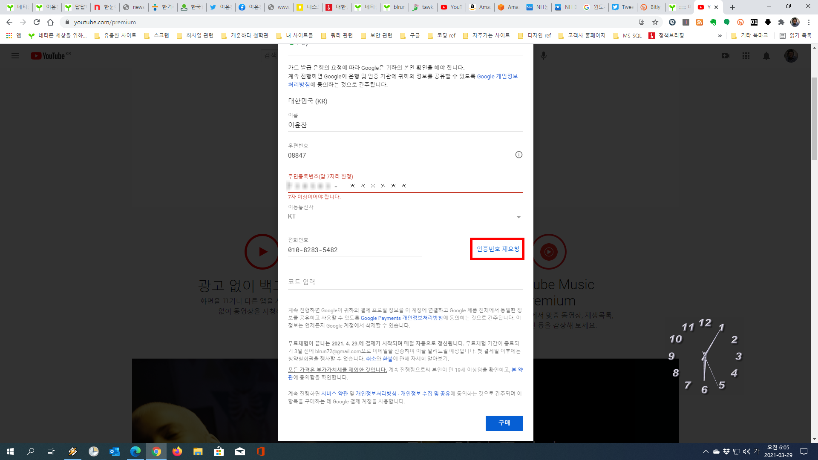Open the 디자인 ref bookmark folder
Viewport: 818px width, 460px height.
tap(535, 36)
